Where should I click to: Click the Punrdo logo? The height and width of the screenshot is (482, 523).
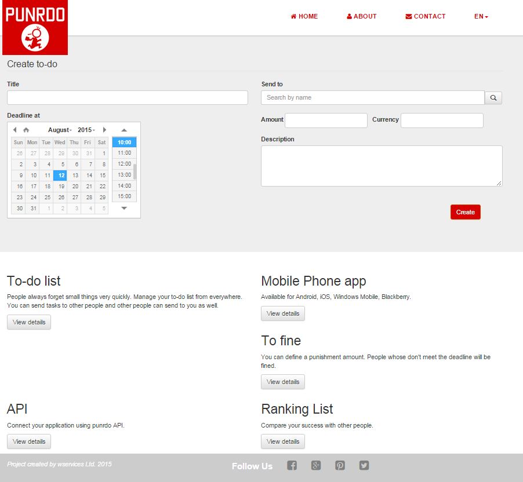pos(35,27)
